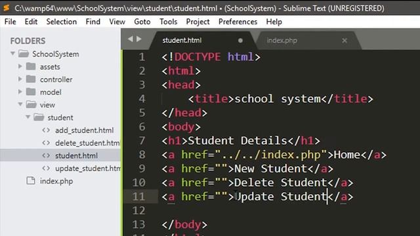The width and height of the screenshot is (420, 236).
Task: Click 'Delete Student' text on line 10
Action: click(x=281, y=182)
